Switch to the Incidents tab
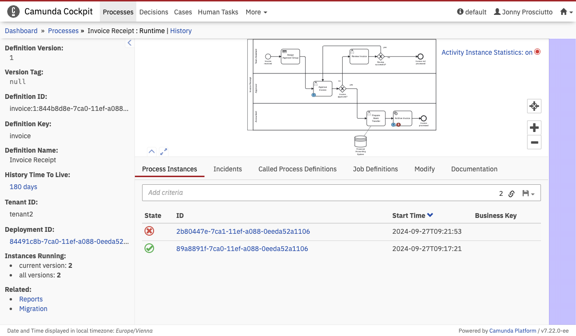Viewport: 576px width, 336px height. click(x=228, y=169)
